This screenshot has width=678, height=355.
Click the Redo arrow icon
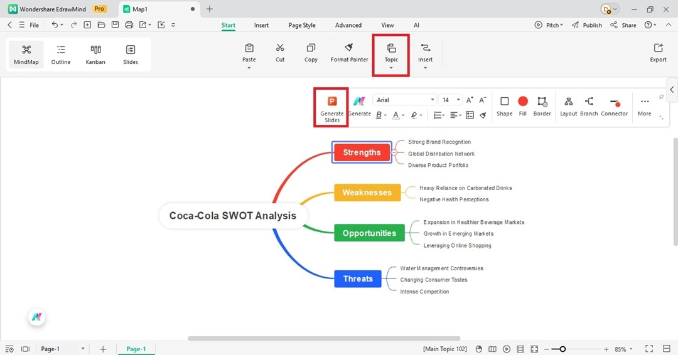(73, 25)
